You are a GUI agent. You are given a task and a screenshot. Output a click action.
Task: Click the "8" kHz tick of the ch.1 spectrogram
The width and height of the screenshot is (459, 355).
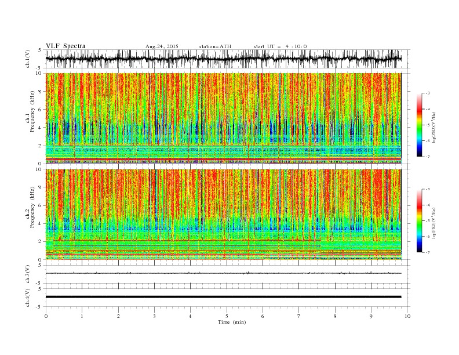pyautogui.click(x=41, y=92)
